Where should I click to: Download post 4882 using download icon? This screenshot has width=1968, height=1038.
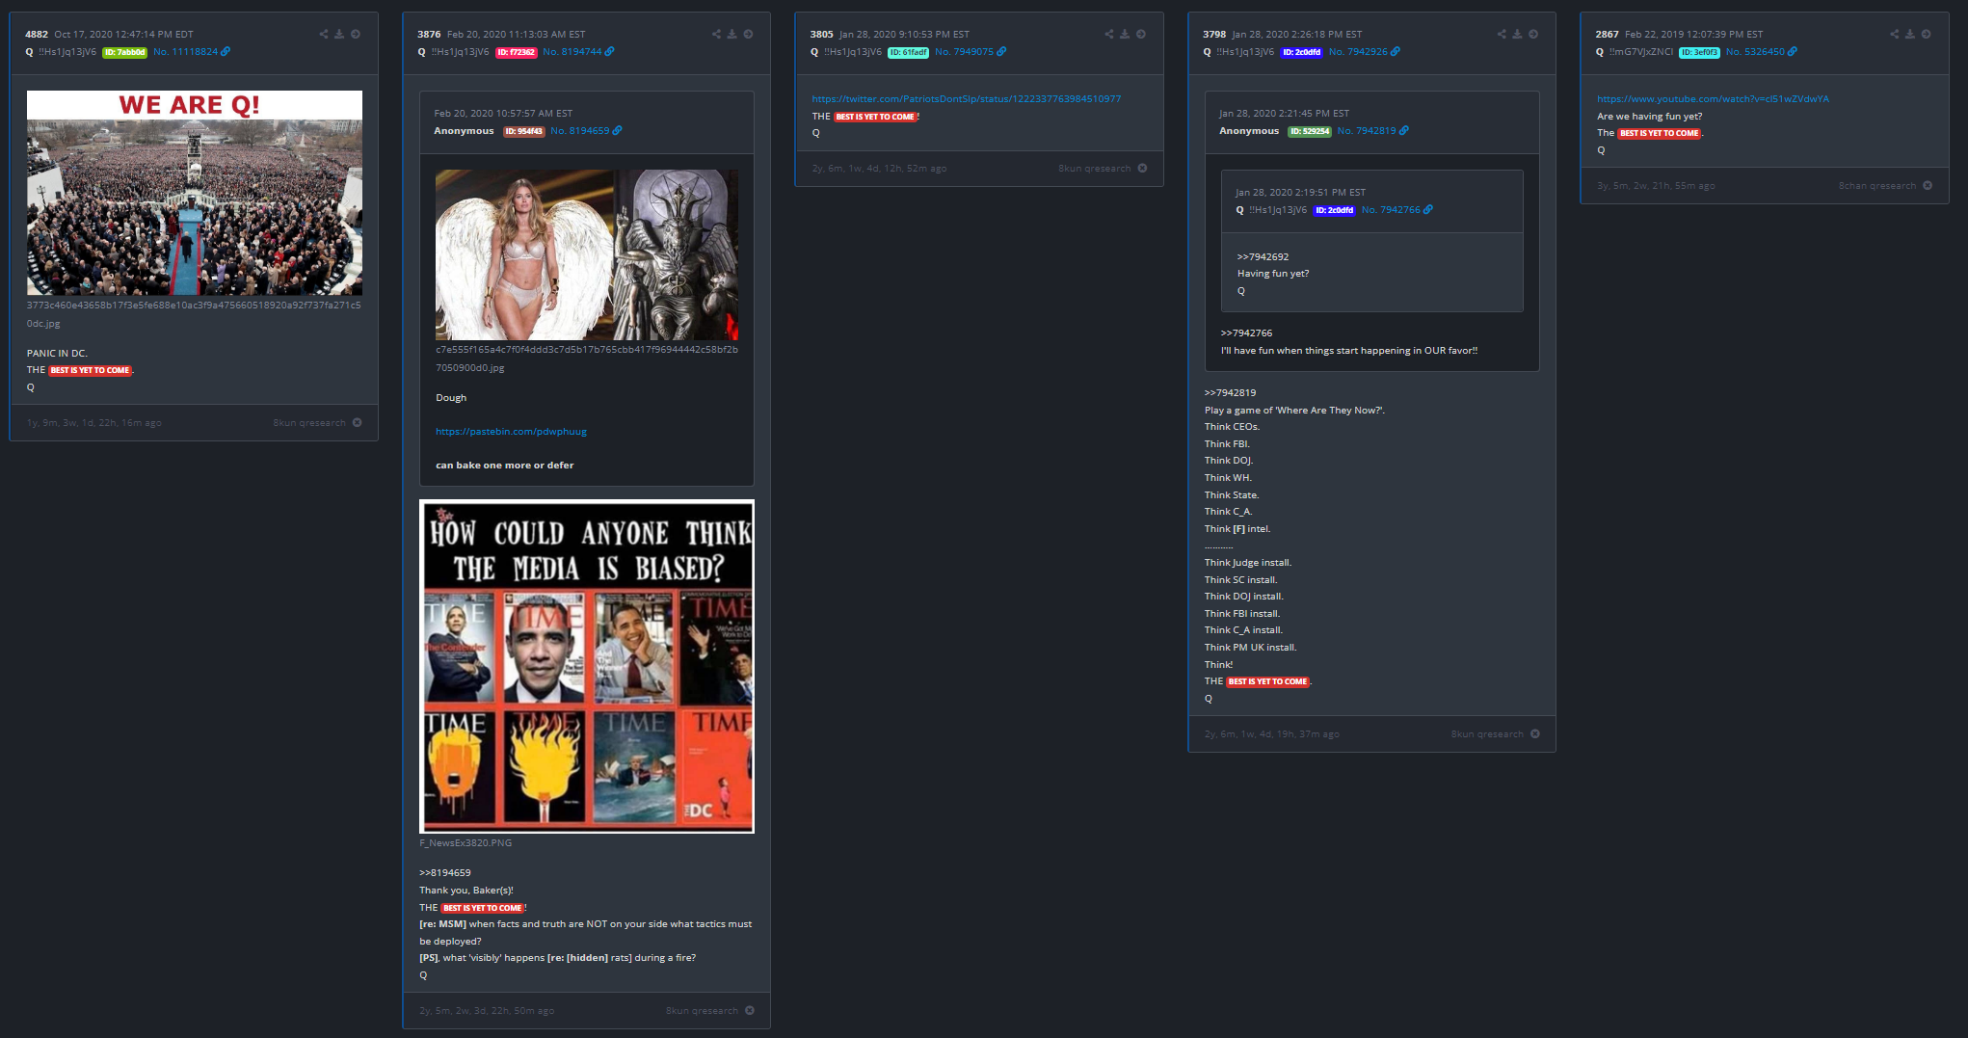pos(339,34)
